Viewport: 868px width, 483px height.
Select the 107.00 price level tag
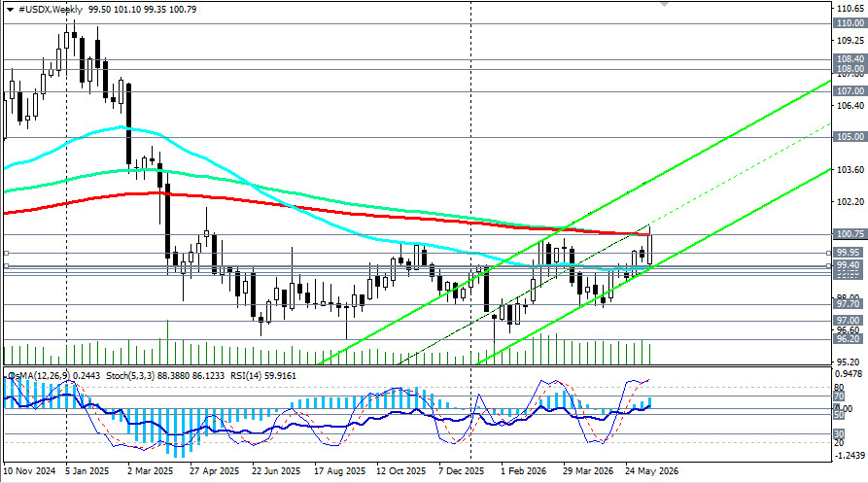coord(850,90)
